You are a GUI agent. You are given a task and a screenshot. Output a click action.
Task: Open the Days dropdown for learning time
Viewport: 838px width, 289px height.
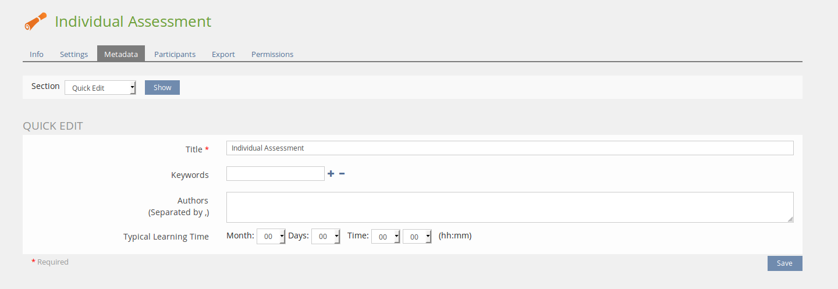point(326,236)
